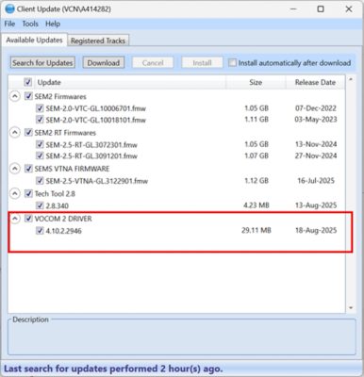The height and width of the screenshot is (377, 364).
Task: Uncheck the SEM2 Firmwares group checkbox
Action: (28, 96)
